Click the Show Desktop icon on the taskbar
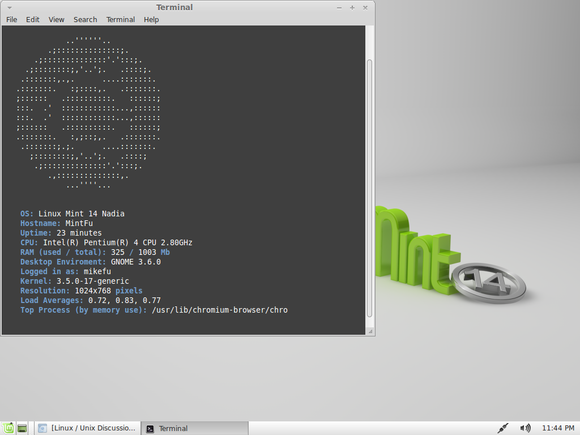This screenshot has height=435, width=580. (x=22, y=428)
